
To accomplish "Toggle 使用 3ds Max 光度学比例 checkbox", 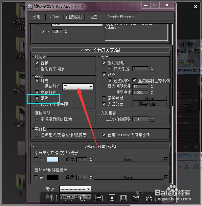I will 104,135.
